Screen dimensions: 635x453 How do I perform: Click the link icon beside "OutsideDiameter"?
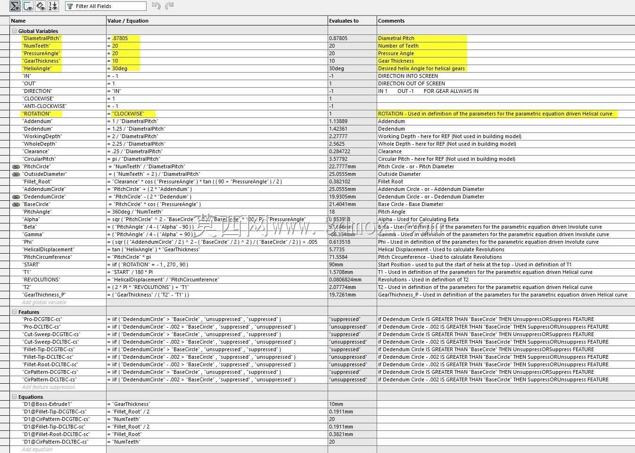pyautogui.click(x=16, y=174)
